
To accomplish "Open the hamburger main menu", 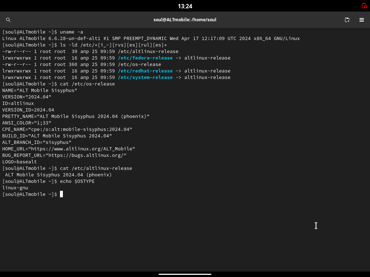I will point(361,20).
